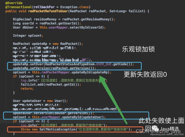Viewport: 185px width, 137px height.
Task: Click the @Transactional annotation
Action: [18, 7]
